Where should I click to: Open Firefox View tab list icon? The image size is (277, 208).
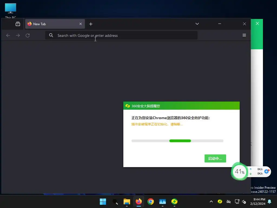pos(18,24)
